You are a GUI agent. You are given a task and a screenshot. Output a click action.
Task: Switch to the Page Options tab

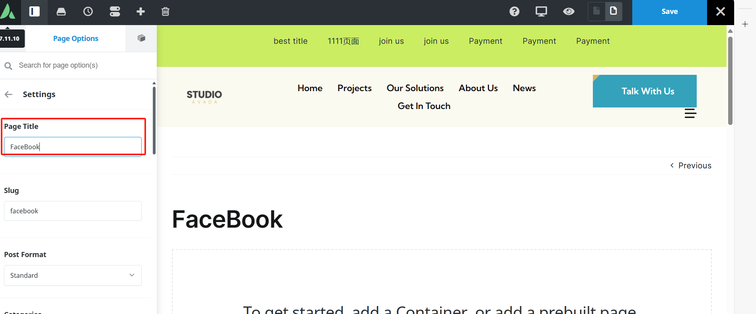(x=76, y=39)
